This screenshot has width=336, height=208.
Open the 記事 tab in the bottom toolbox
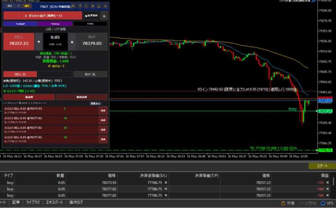(16, 202)
